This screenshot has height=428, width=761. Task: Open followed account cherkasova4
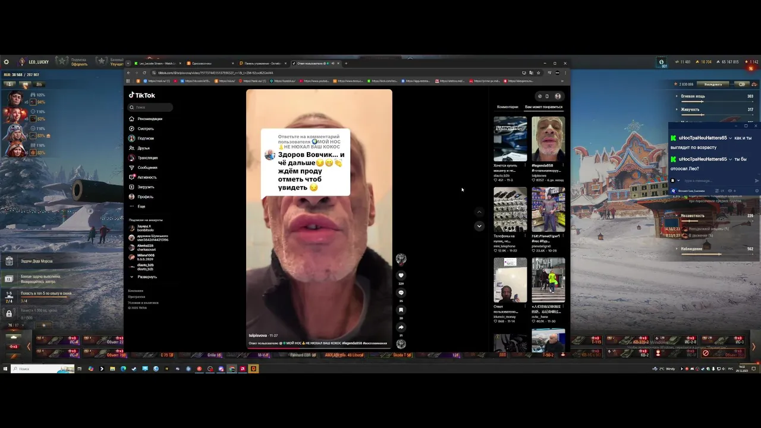(141, 247)
